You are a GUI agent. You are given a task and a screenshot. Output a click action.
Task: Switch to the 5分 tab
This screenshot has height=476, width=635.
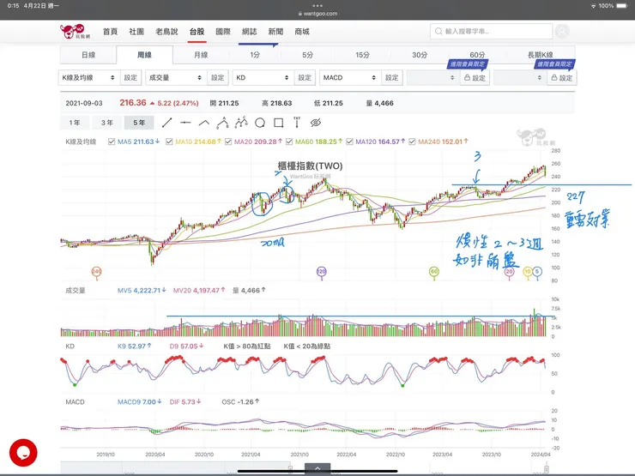click(308, 55)
